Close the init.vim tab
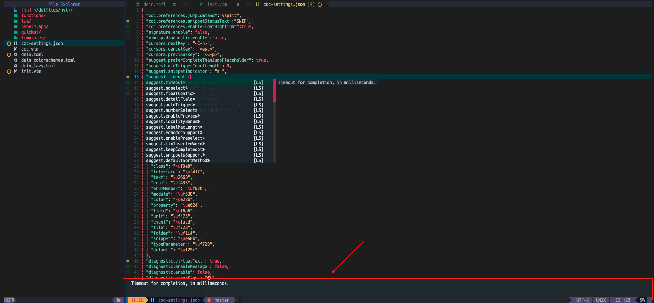The width and height of the screenshot is (654, 303). (x=238, y=5)
